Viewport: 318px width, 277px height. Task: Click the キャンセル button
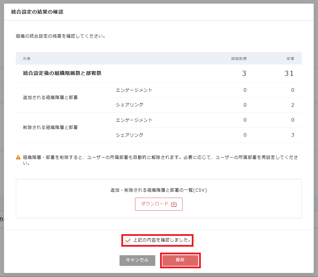[137, 260]
